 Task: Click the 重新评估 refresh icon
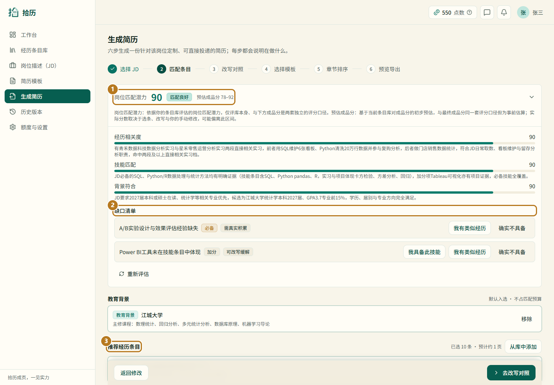tap(122, 274)
